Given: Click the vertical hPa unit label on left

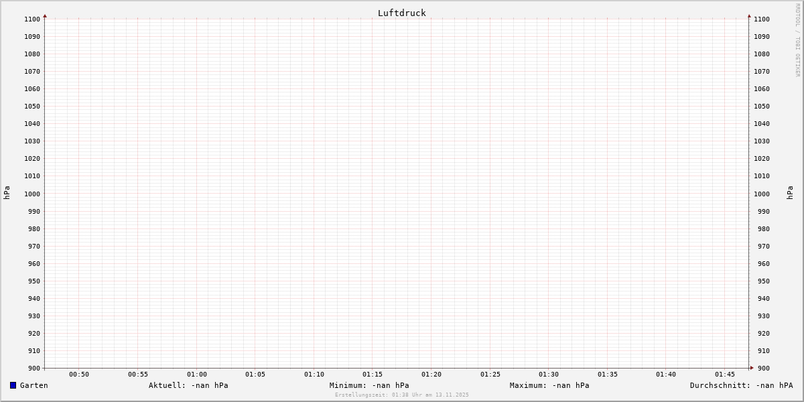Looking at the screenshot, I should 7,193.
